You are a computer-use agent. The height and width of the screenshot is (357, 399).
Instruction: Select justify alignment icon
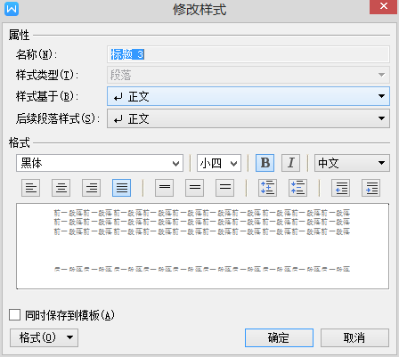point(122,188)
